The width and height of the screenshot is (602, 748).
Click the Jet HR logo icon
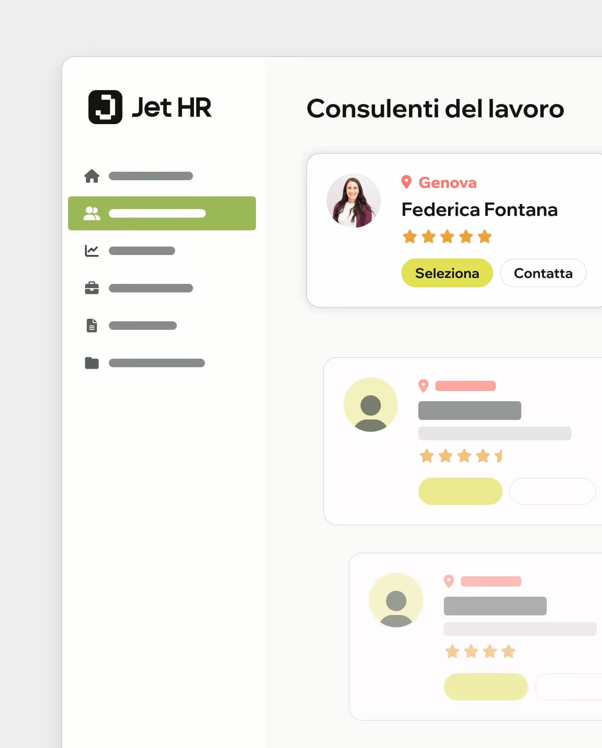pos(105,107)
